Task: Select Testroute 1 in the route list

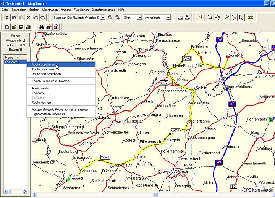Action: point(11,62)
